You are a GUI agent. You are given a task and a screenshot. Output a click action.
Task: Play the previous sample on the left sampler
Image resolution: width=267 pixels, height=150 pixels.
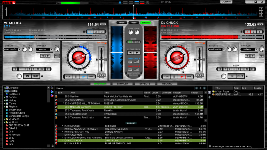[x=43, y=56]
